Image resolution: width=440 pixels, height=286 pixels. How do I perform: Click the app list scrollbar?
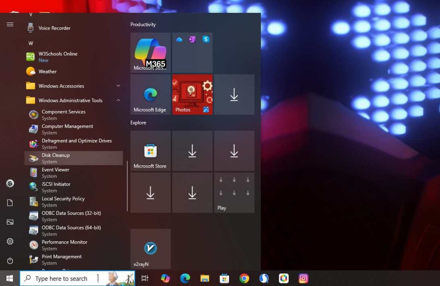click(127, 186)
